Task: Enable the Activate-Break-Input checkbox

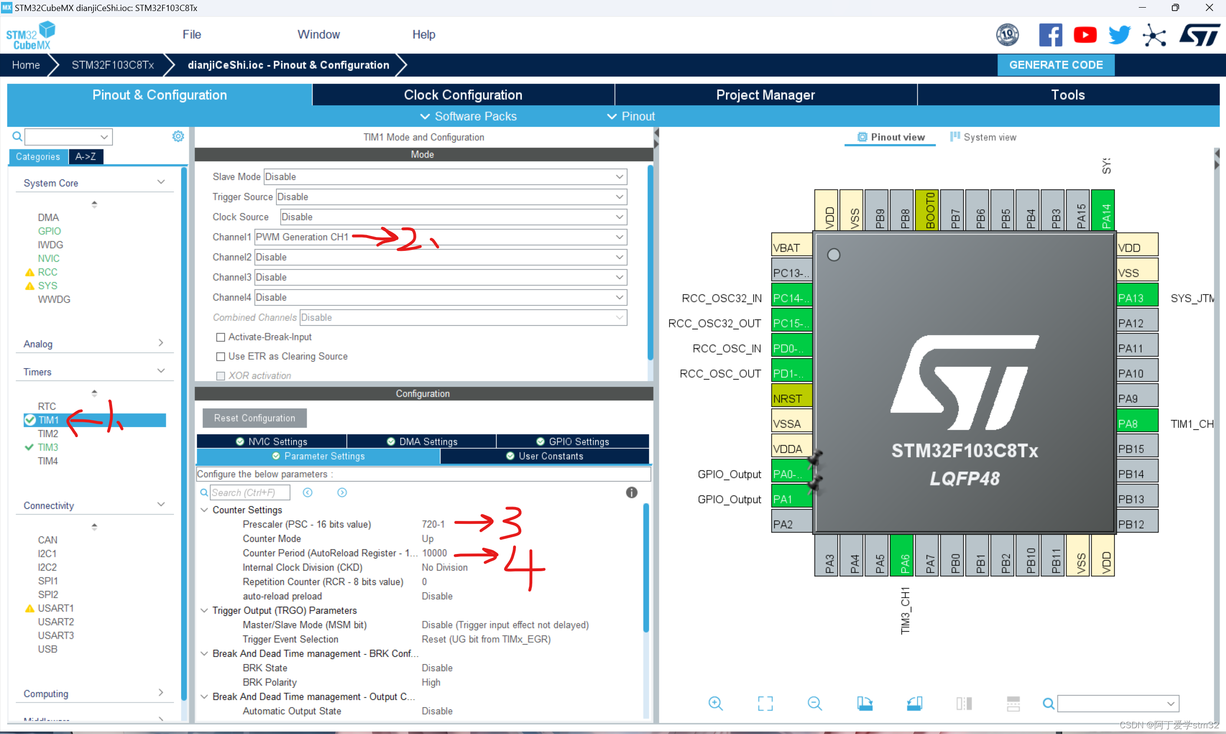Action: coord(221,337)
